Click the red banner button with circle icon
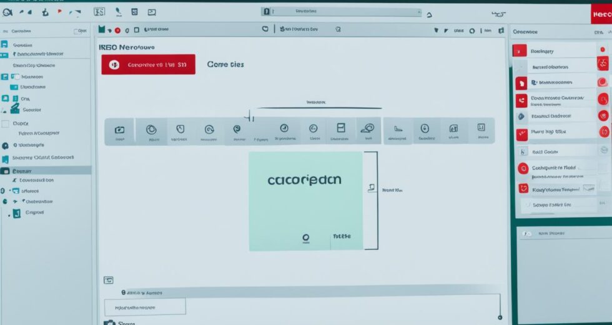Screen dimensions: 612x325 coord(149,64)
